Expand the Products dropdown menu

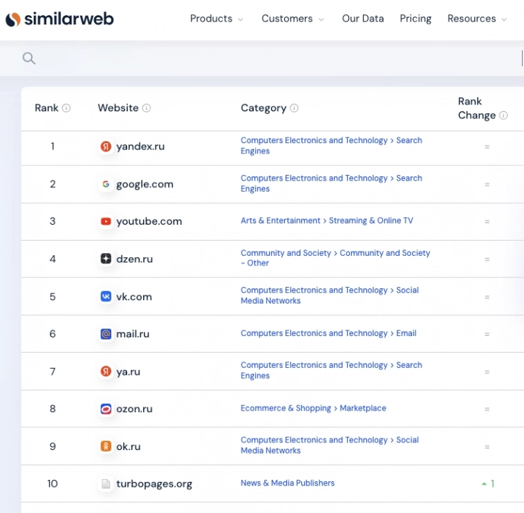pyautogui.click(x=216, y=19)
